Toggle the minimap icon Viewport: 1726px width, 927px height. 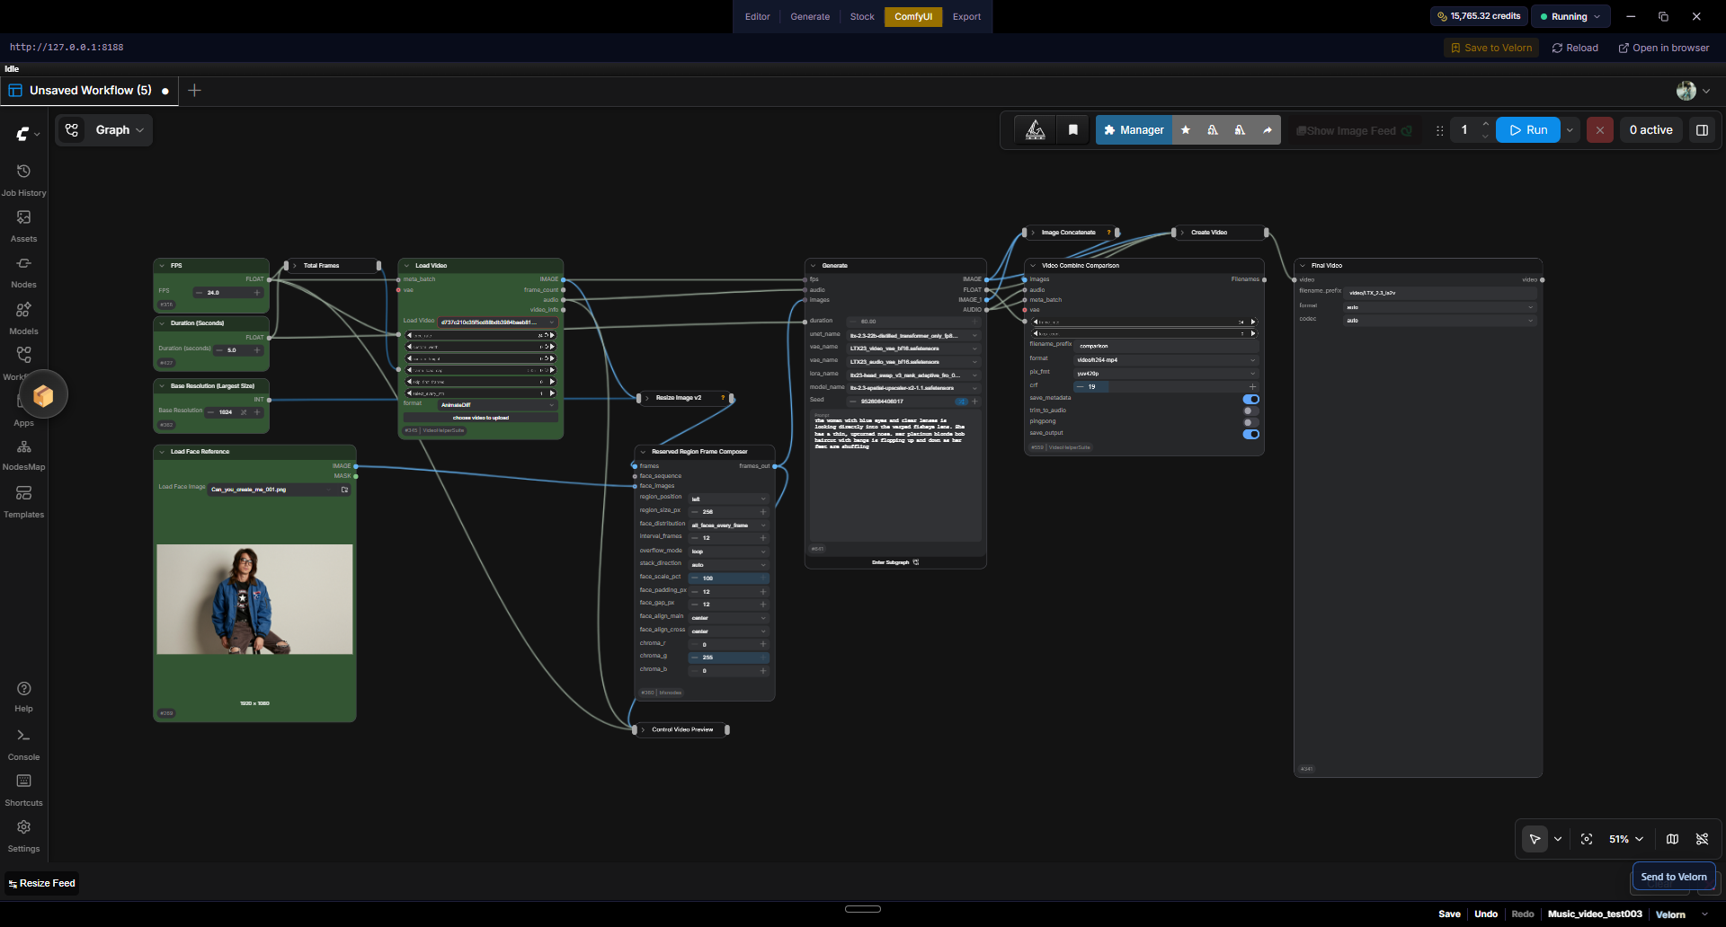tap(1672, 839)
